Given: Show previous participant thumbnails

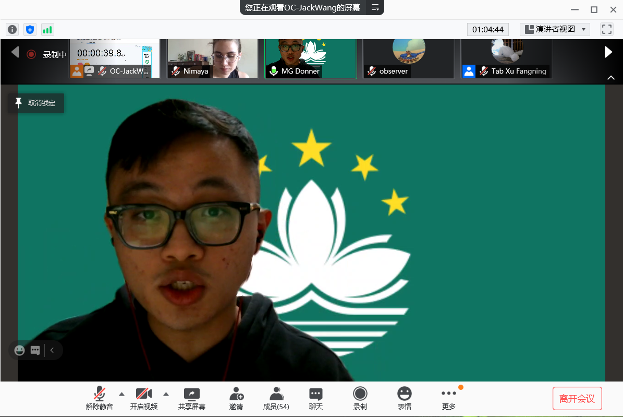Looking at the screenshot, I should [x=15, y=52].
